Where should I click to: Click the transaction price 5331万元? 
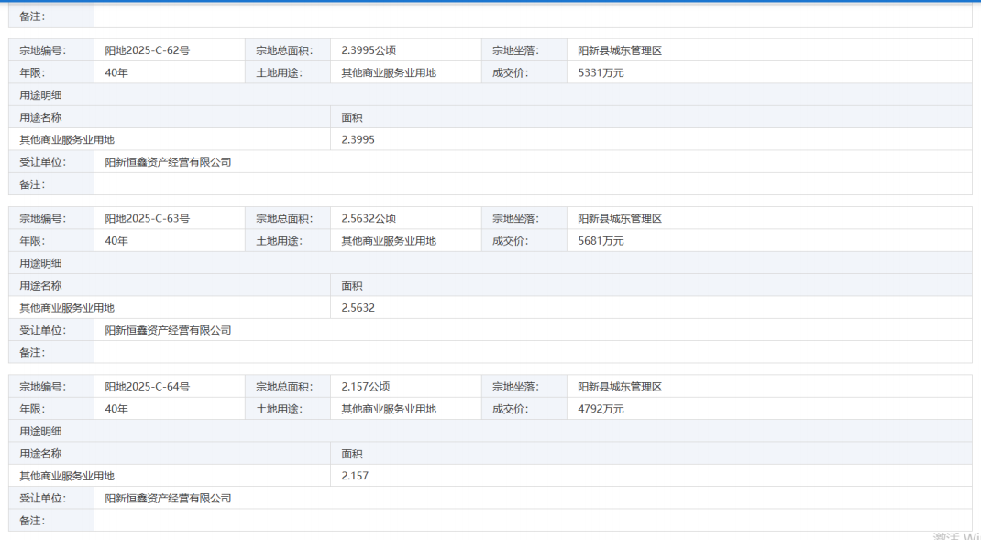[601, 73]
